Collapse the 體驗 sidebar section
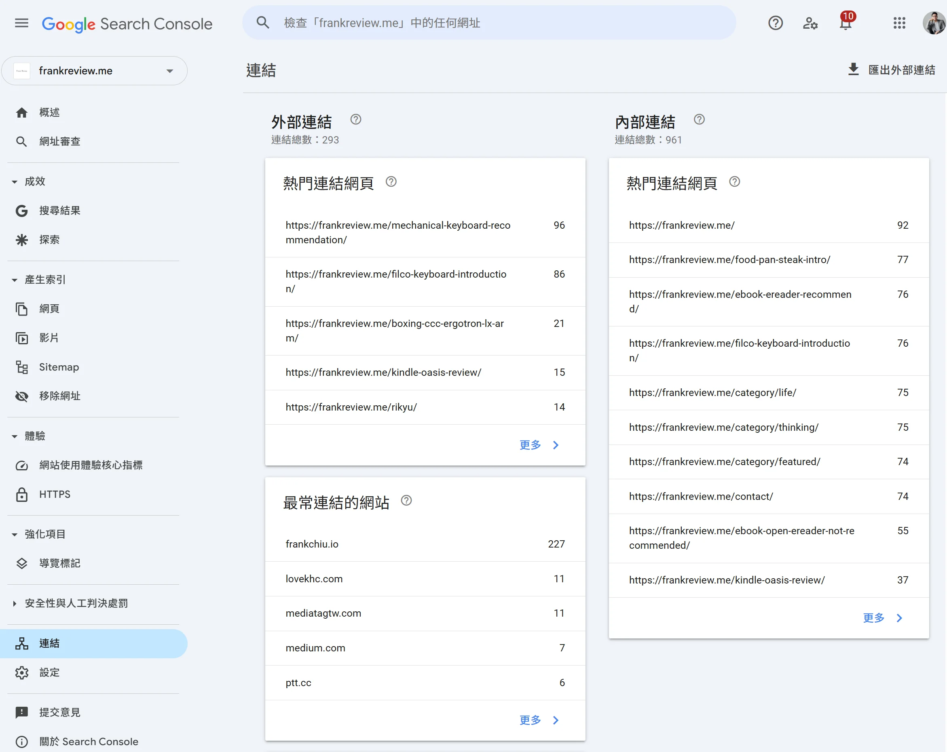This screenshot has height=752, width=947. point(15,436)
